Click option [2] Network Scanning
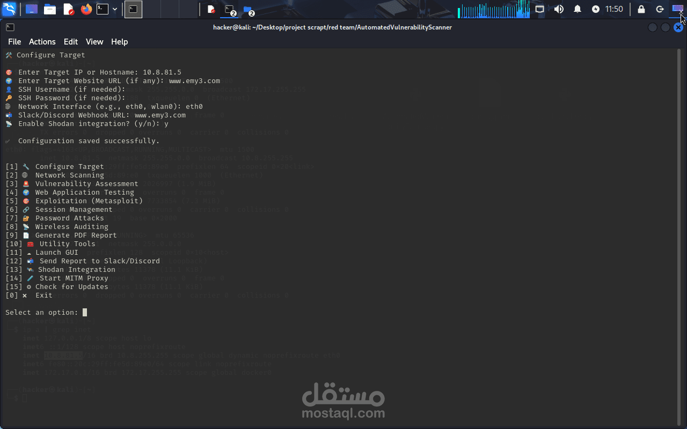Image resolution: width=687 pixels, height=429 pixels. pyautogui.click(x=55, y=175)
